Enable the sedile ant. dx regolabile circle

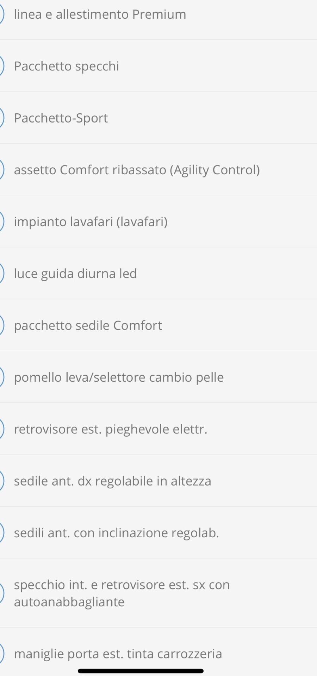[1, 481]
